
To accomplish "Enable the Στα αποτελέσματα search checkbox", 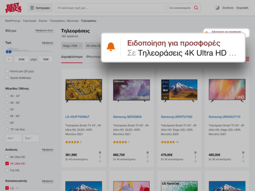I will point(166,8).
